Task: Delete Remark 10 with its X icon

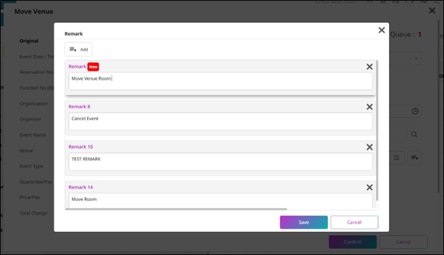Action: [x=369, y=147]
